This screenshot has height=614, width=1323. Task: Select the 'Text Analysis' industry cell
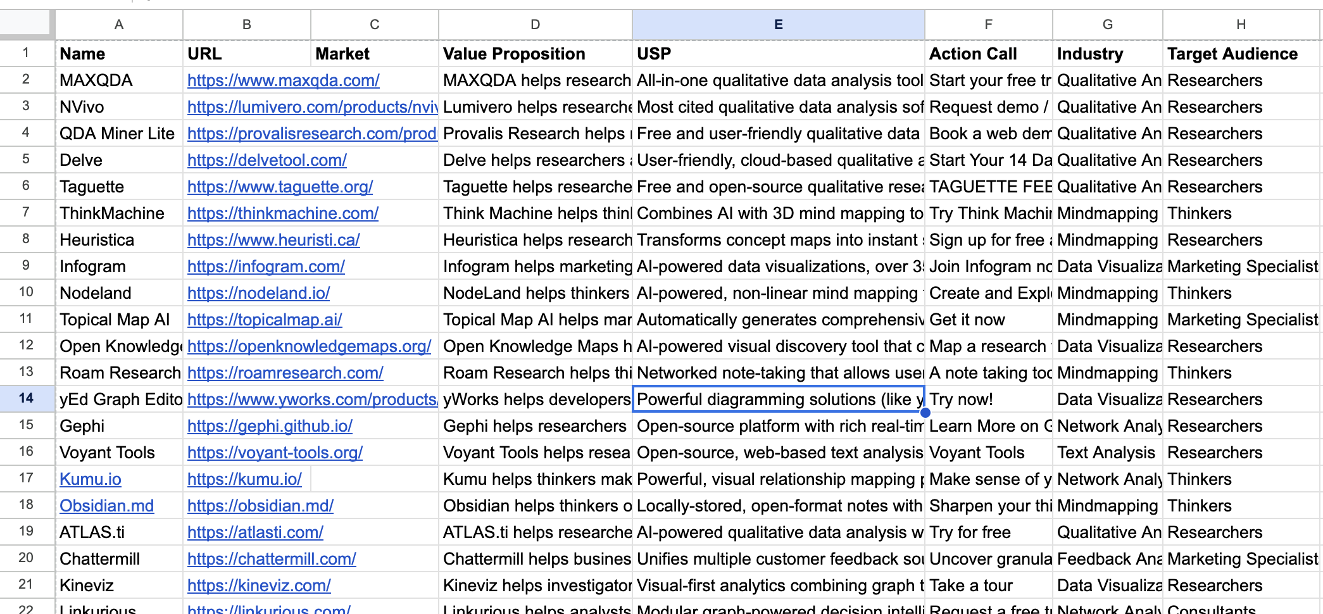[x=1107, y=453]
